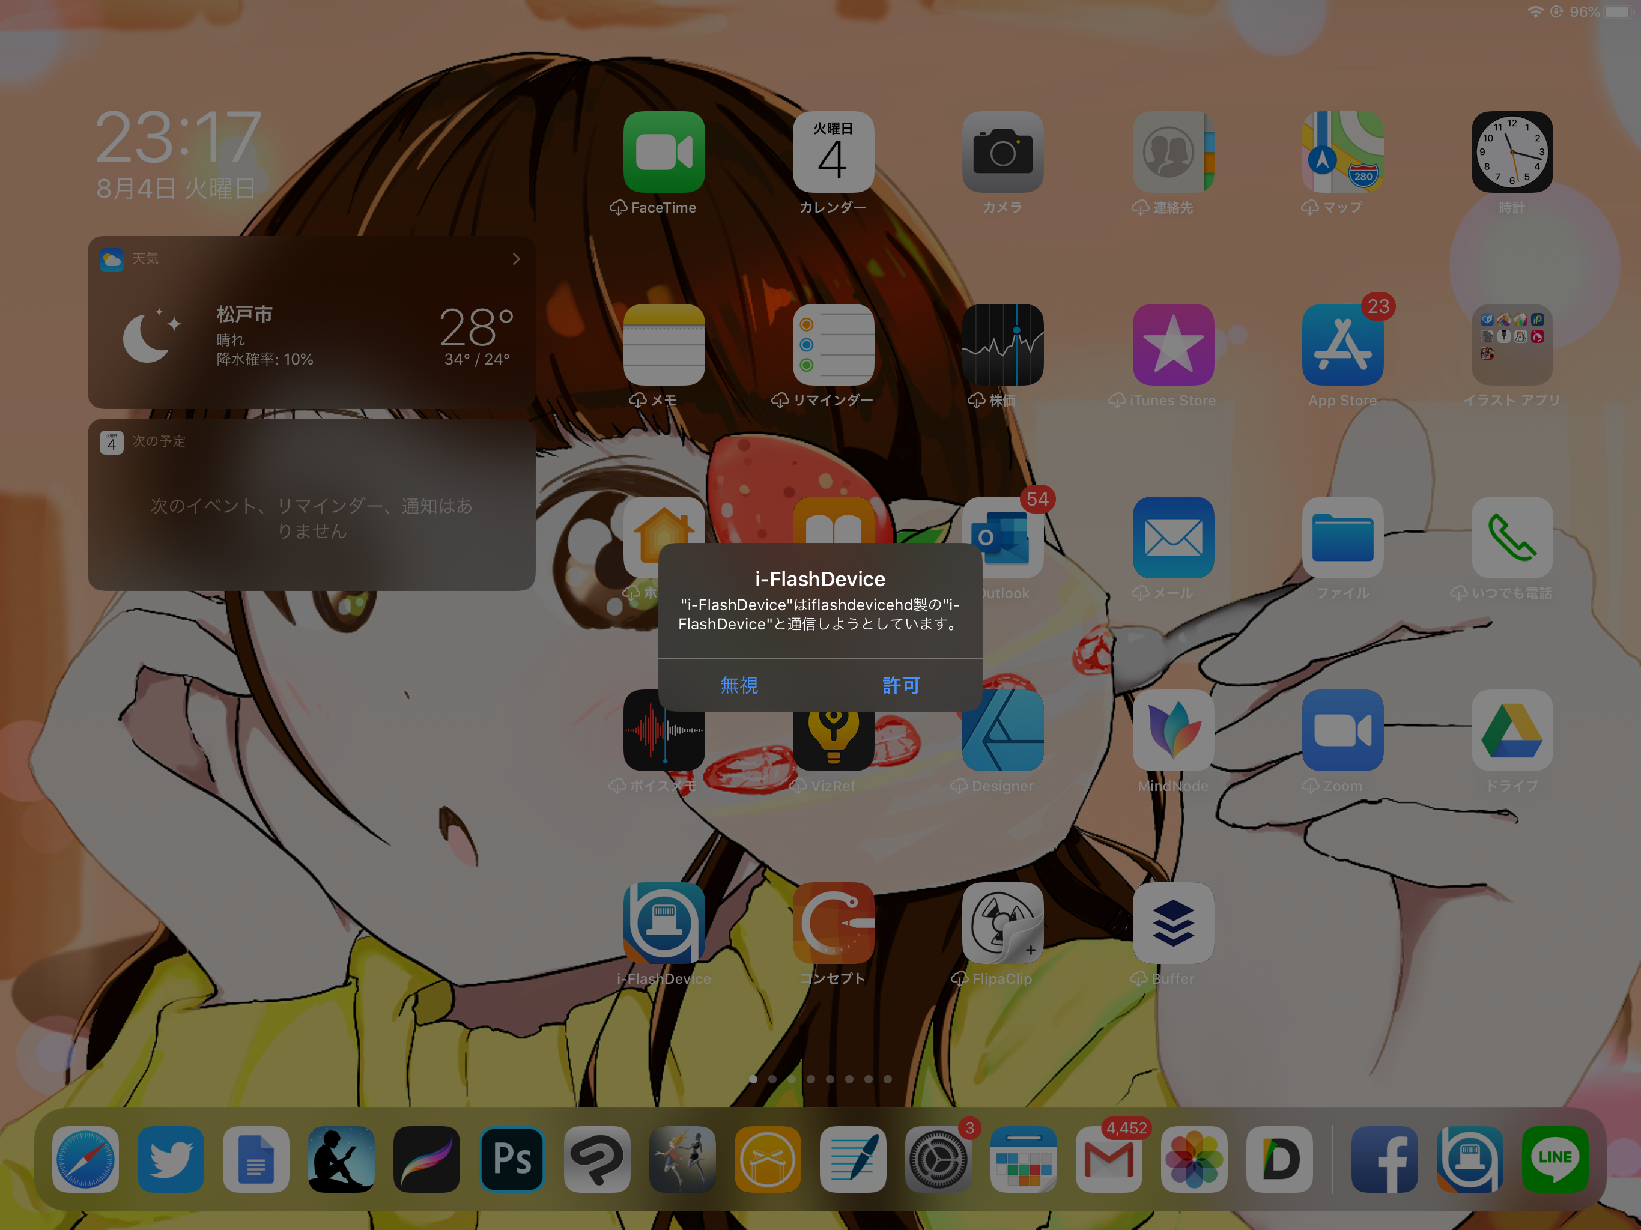
Task: Tap 無視 to ignore the i-FlashDevice prompt
Action: pyautogui.click(x=739, y=685)
